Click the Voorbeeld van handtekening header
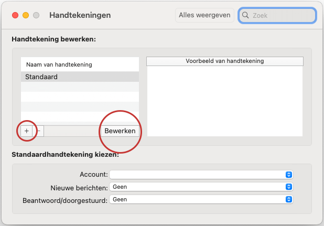The height and width of the screenshot is (226, 324). 224,61
